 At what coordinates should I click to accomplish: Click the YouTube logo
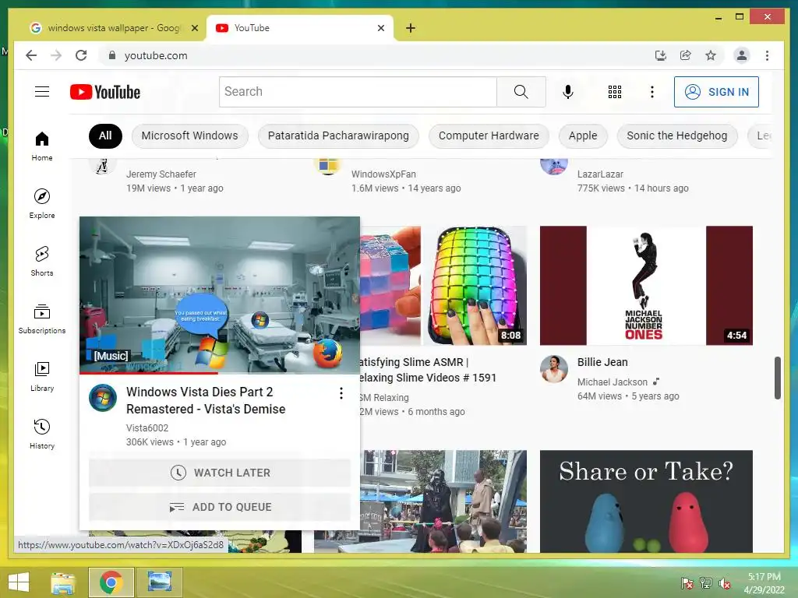105,92
